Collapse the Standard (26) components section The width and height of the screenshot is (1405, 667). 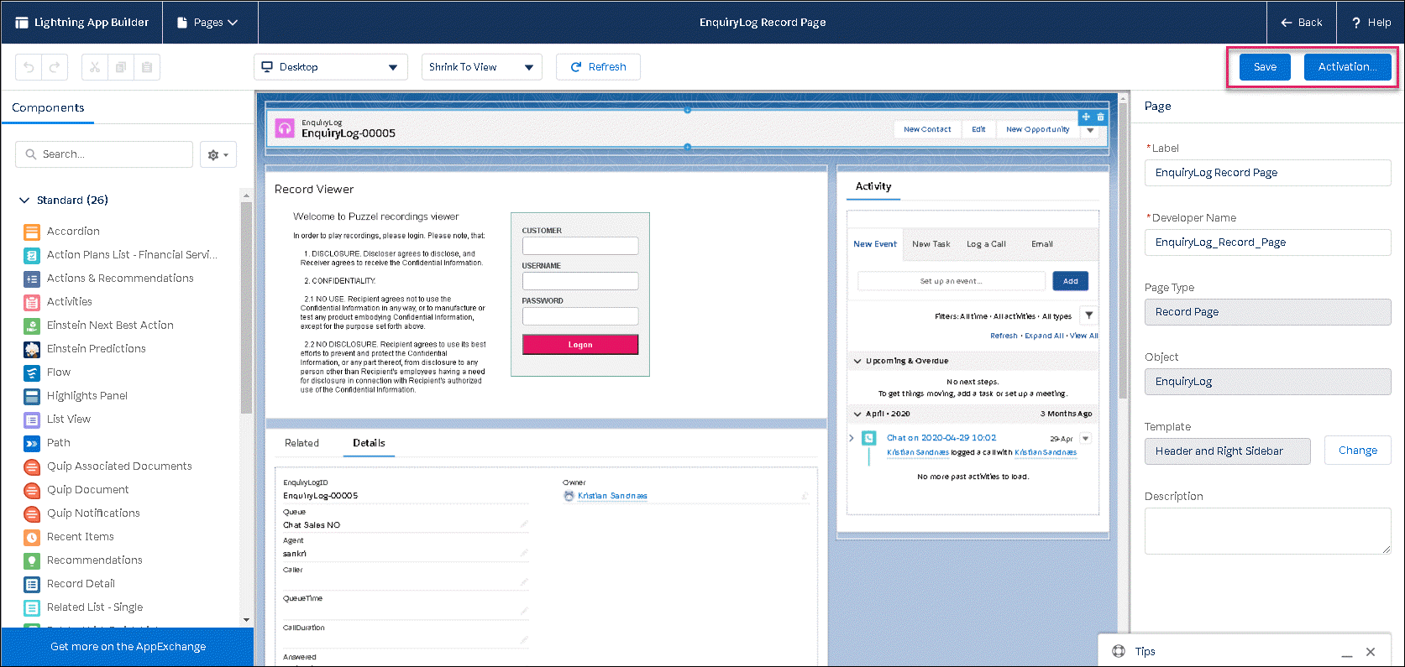pyautogui.click(x=24, y=201)
